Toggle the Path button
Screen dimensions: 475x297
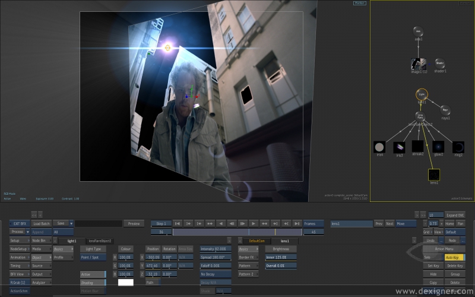pos(153,283)
